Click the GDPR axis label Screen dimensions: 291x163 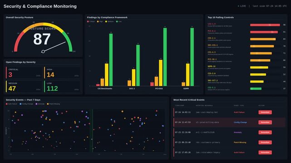186,89
